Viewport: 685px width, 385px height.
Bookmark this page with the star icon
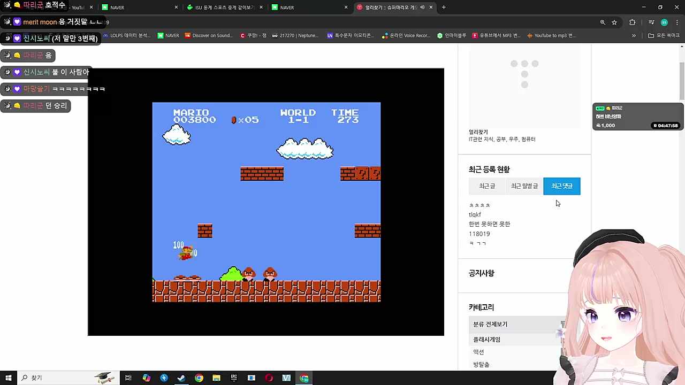coord(614,22)
